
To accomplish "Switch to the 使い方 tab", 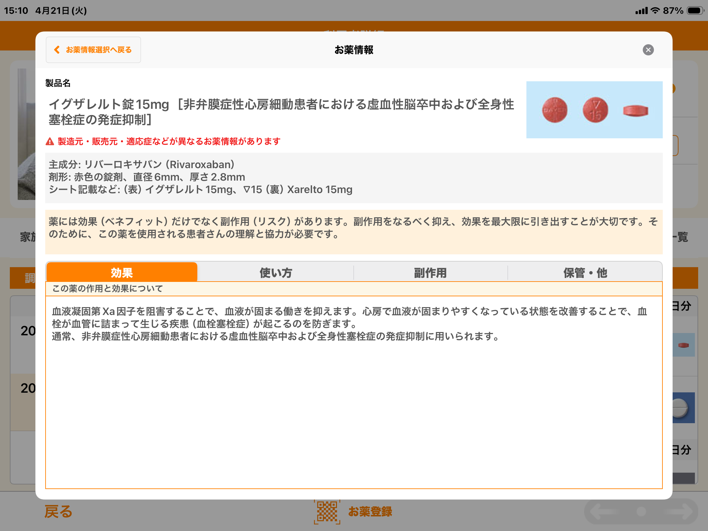I will [276, 272].
